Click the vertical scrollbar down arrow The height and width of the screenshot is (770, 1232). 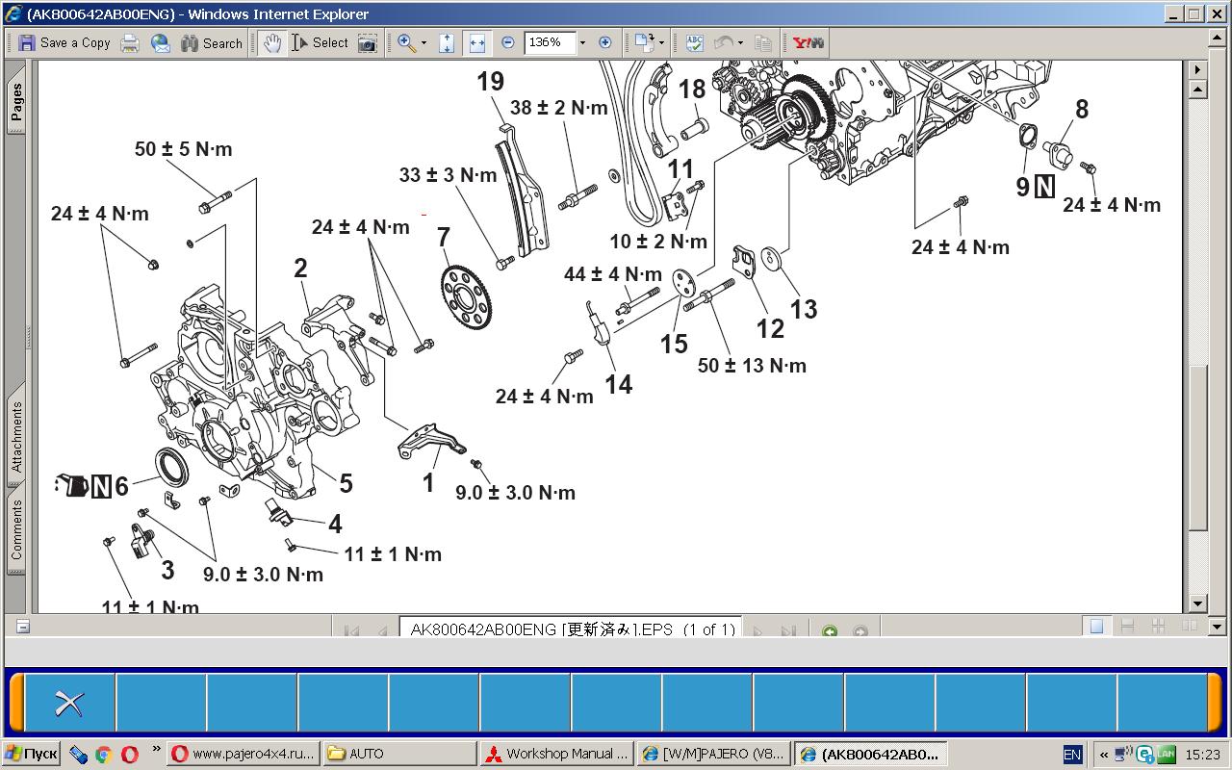(x=1197, y=604)
